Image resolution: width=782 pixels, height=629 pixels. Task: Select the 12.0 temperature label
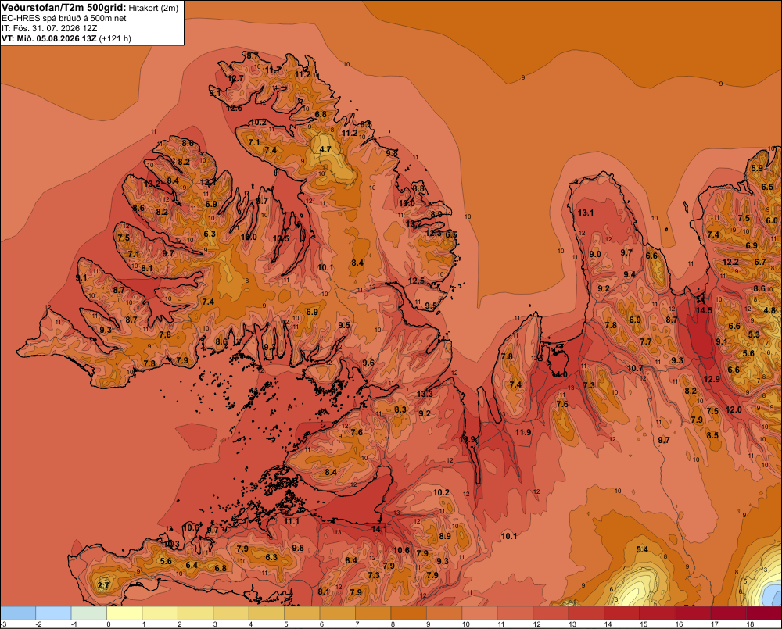734,409
